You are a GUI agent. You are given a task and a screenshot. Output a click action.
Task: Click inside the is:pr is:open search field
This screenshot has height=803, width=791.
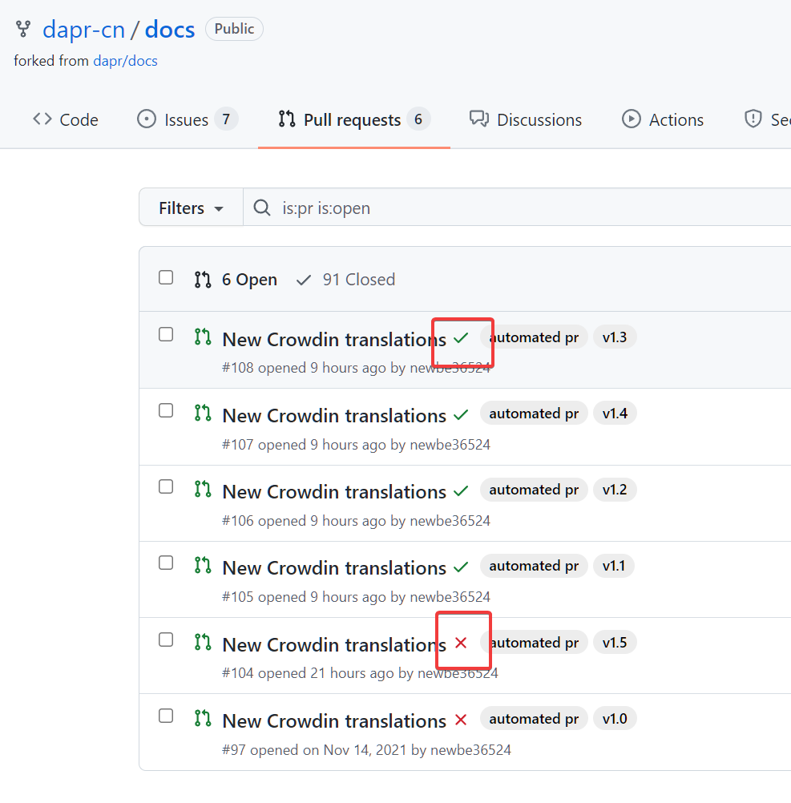pos(401,208)
